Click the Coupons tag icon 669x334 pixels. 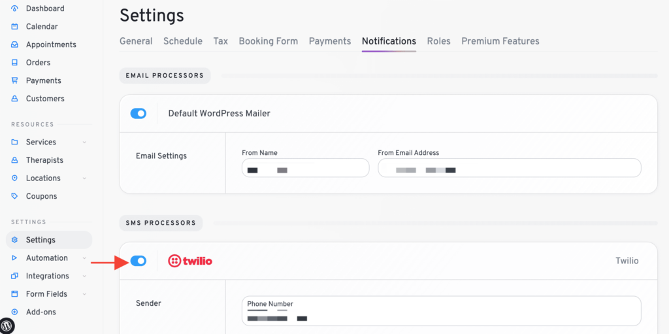(14, 196)
